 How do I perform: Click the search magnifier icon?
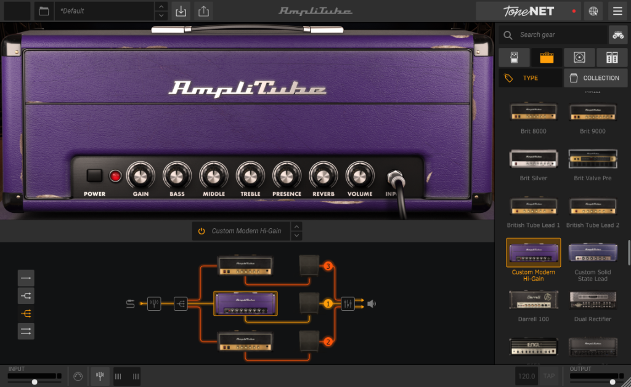point(508,35)
